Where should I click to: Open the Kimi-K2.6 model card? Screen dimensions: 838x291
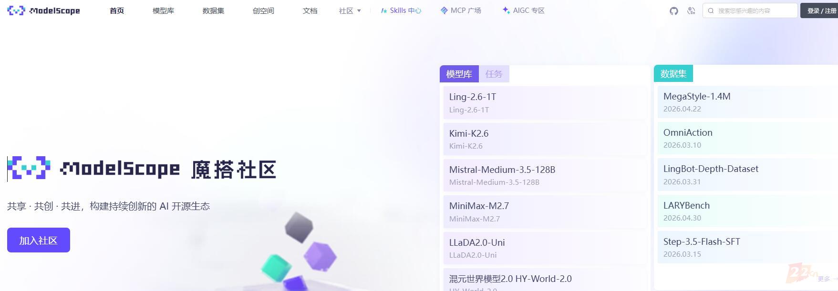545,139
